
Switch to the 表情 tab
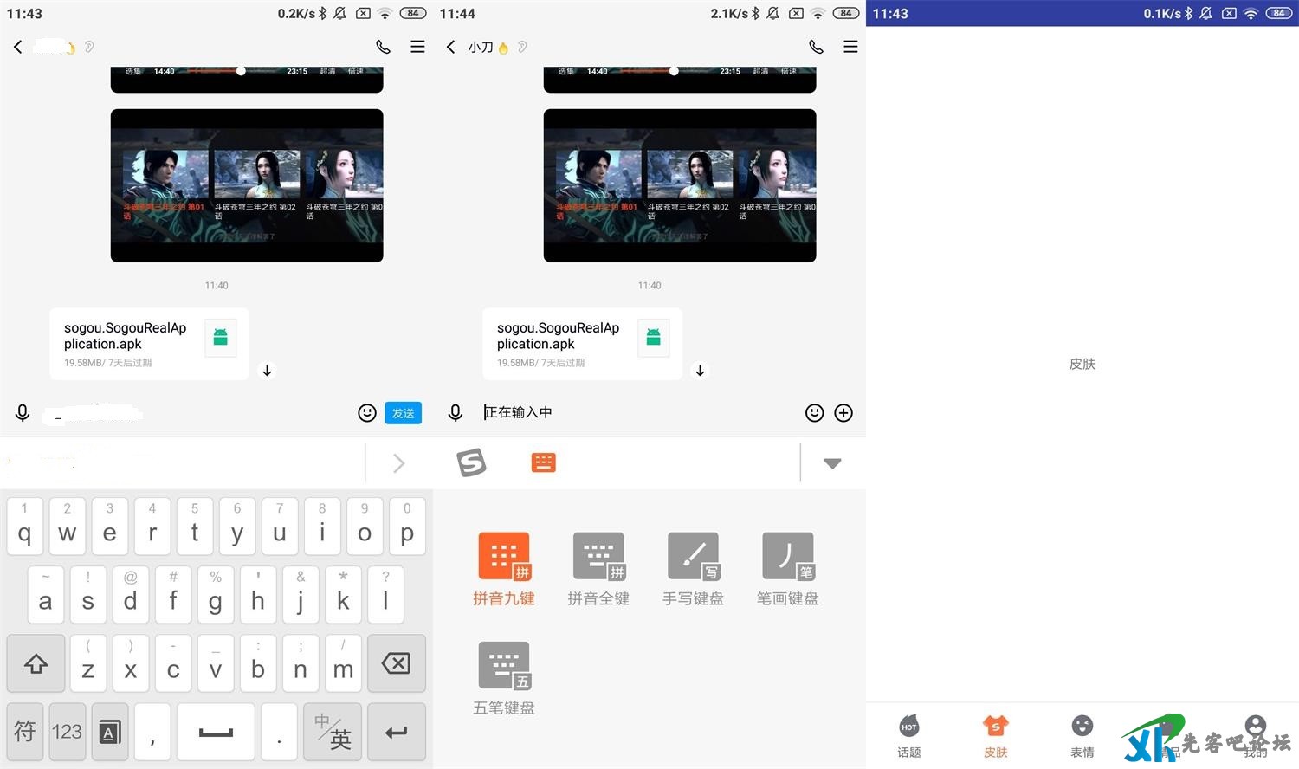[x=1082, y=736]
